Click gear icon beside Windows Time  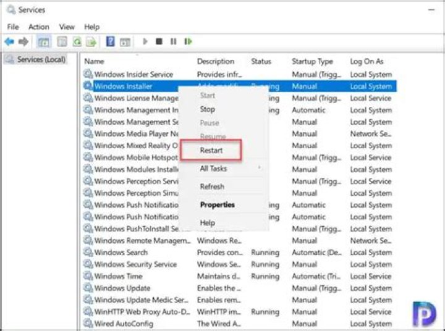pos(88,275)
